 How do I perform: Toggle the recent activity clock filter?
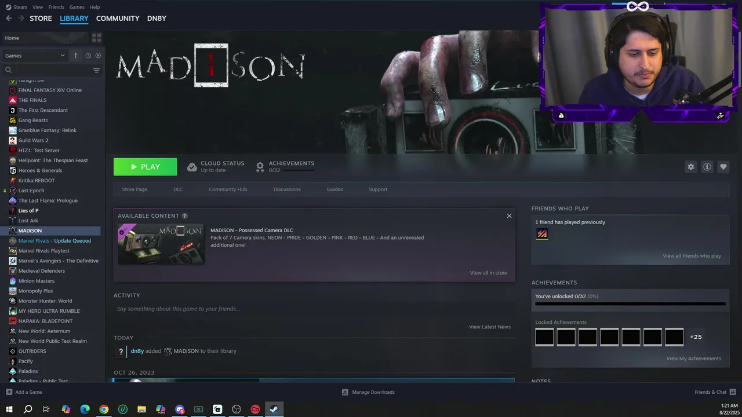[x=88, y=56]
